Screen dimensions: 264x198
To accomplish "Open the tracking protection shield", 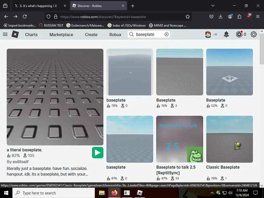I will [48, 16].
